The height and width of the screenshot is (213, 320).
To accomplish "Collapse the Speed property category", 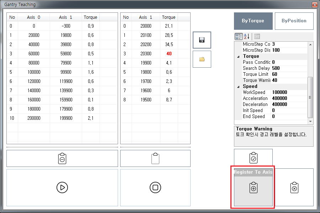I will coord(238,86).
